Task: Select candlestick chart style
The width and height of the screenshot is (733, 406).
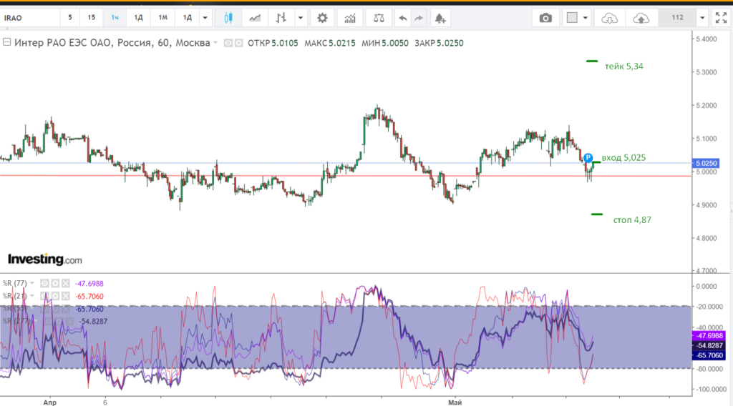Action: point(228,18)
